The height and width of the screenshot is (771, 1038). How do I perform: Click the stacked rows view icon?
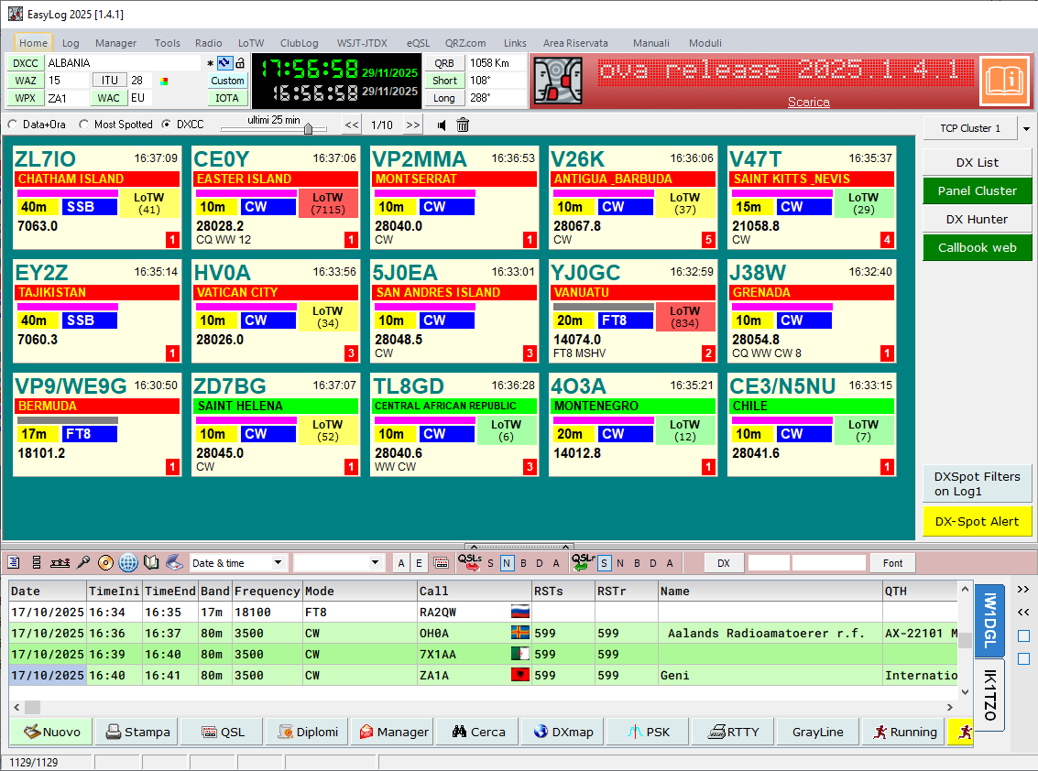(37, 562)
